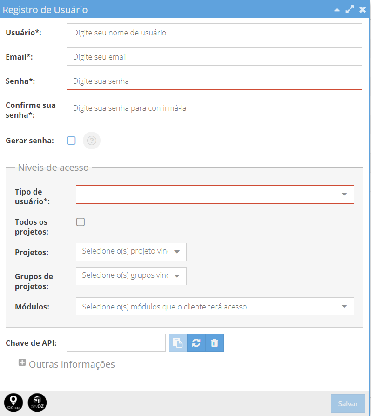Open the Grupos de projetos dropdown
The image size is (371, 416).
[131, 276]
